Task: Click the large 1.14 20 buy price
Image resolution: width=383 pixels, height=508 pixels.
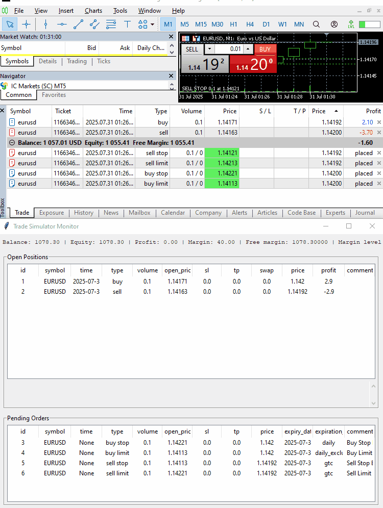Action: 253,64
